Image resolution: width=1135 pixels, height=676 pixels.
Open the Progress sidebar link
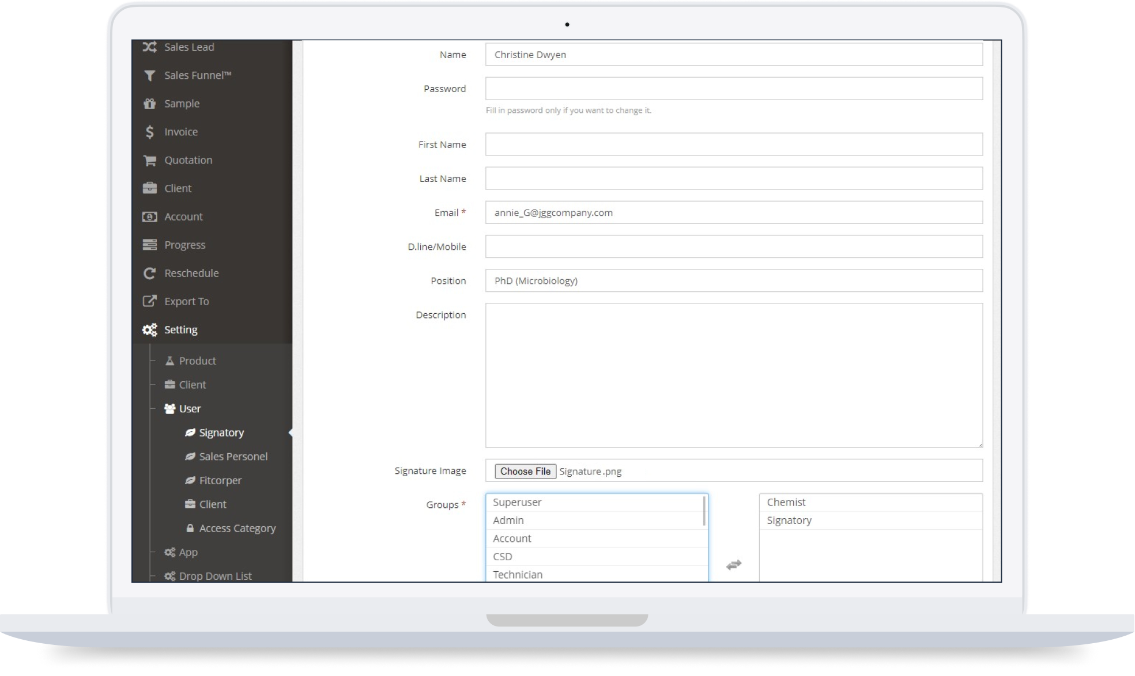coord(184,245)
